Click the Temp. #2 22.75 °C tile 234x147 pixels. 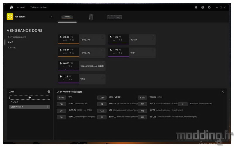82,53
